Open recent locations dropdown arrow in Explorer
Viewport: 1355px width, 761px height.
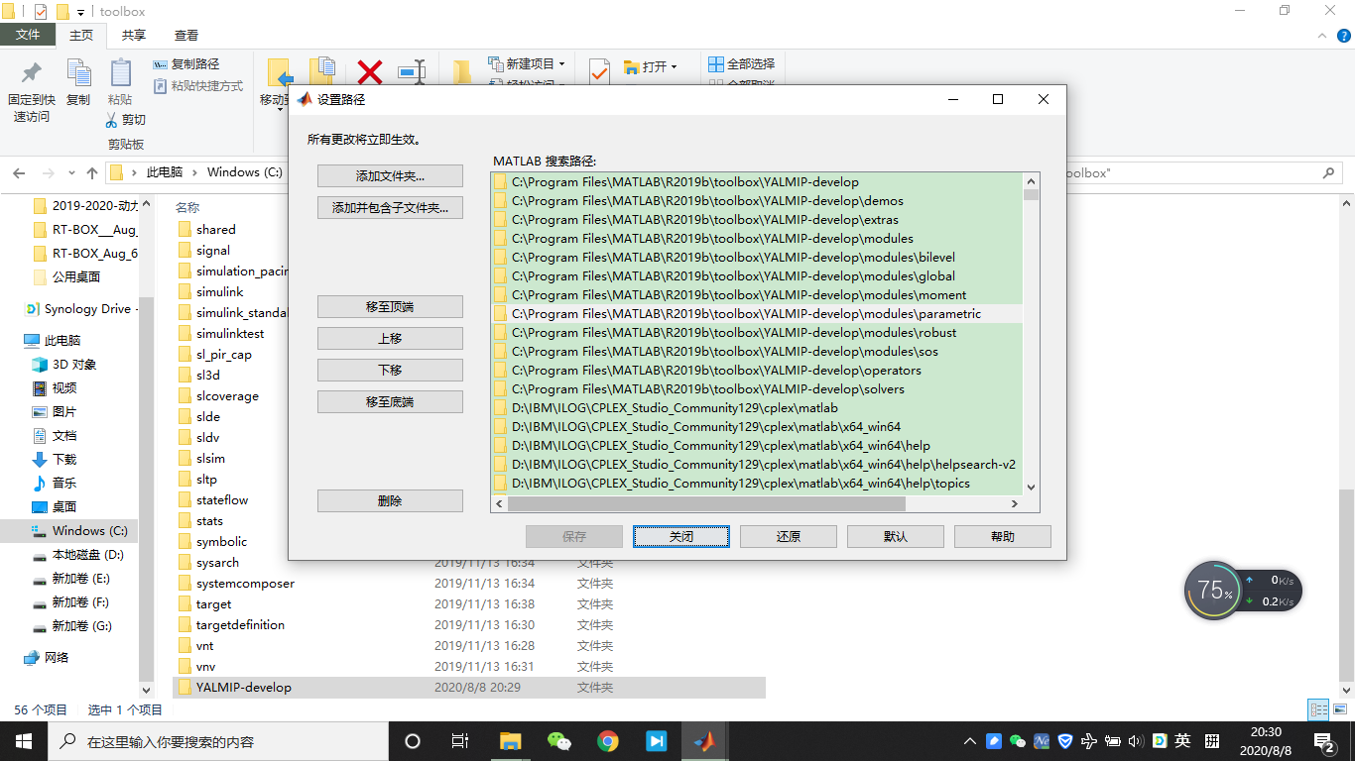click(70, 173)
